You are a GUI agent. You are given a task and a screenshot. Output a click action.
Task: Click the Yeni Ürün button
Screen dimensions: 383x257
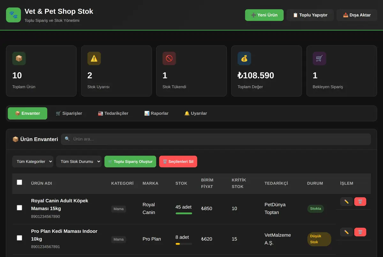(x=264, y=15)
